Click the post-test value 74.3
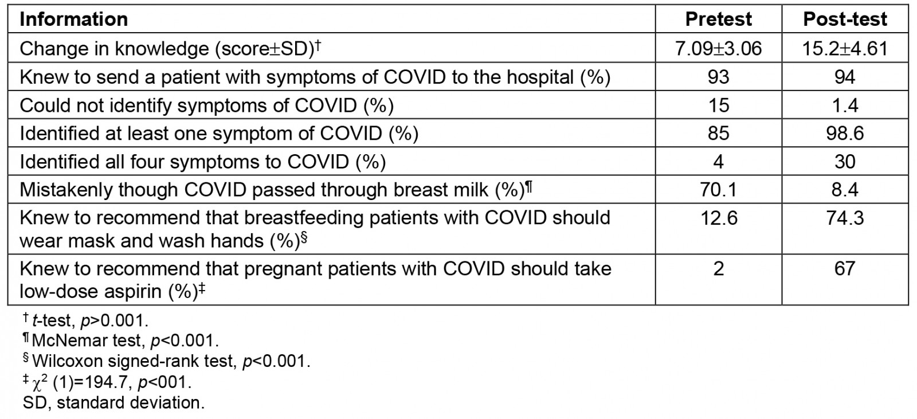The image size is (917, 419). tap(845, 218)
